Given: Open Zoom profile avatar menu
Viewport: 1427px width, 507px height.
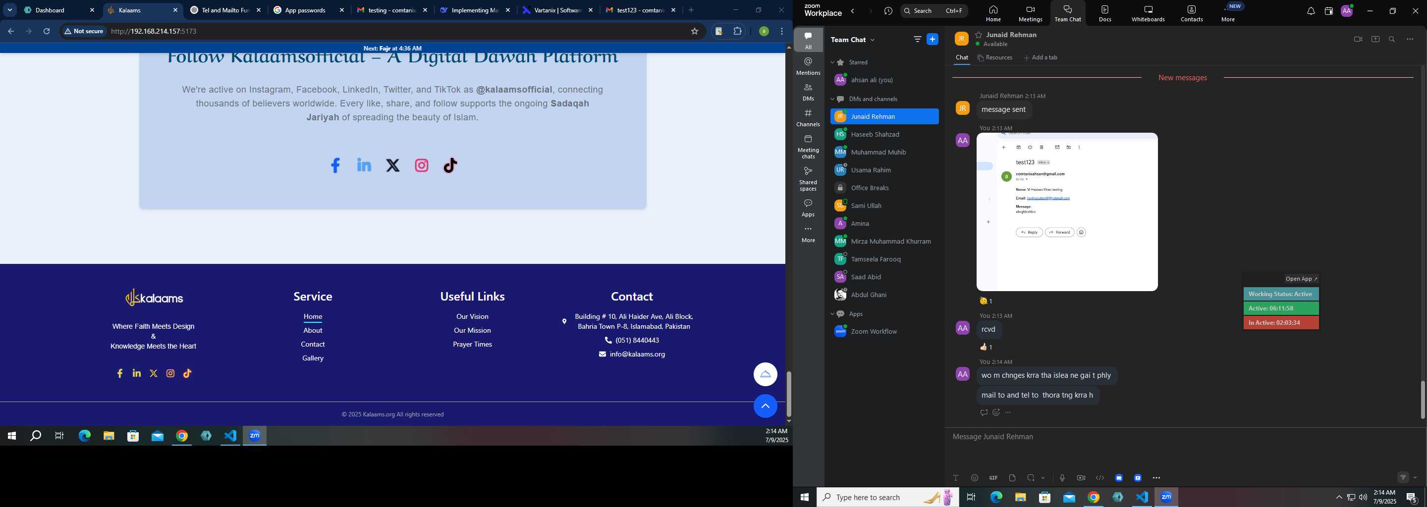Looking at the screenshot, I should point(1347,10).
